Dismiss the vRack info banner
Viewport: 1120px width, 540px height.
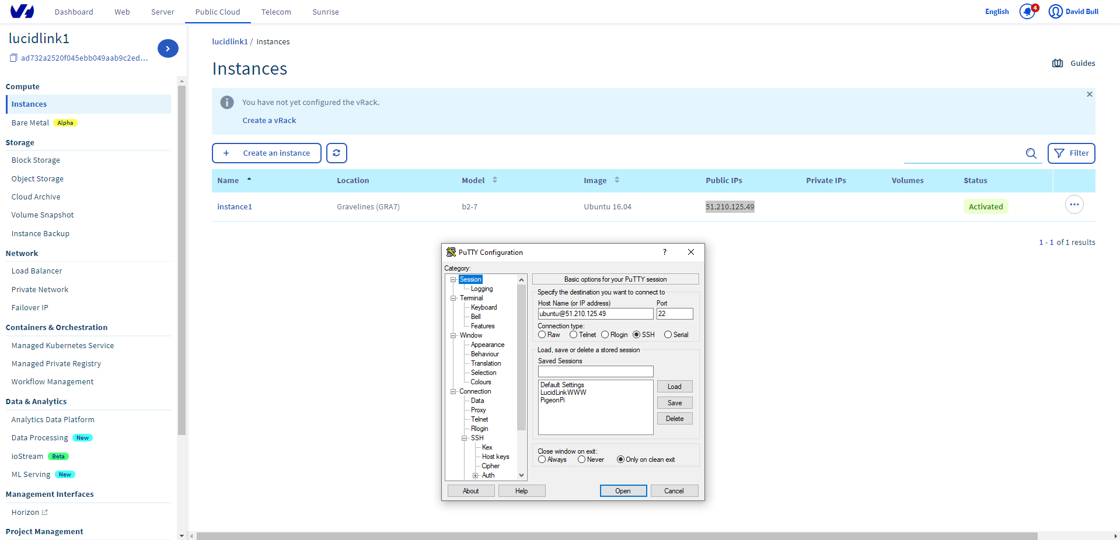coord(1089,94)
